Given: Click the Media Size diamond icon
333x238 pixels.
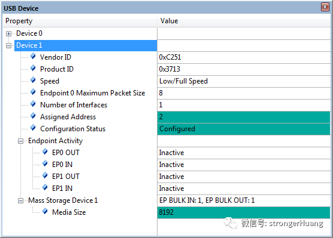Looking at the screenshot, I should point(45,211).
